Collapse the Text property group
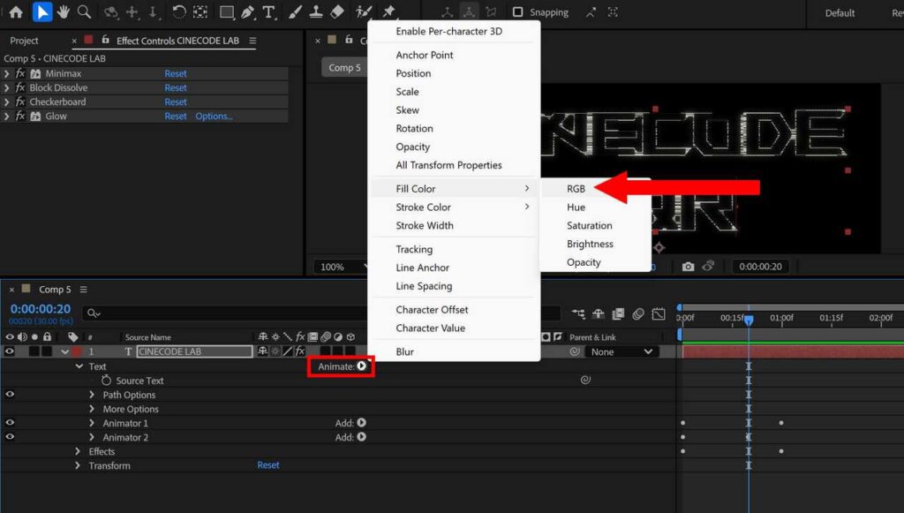The image size is (904, 513). [x=79, y=366]
